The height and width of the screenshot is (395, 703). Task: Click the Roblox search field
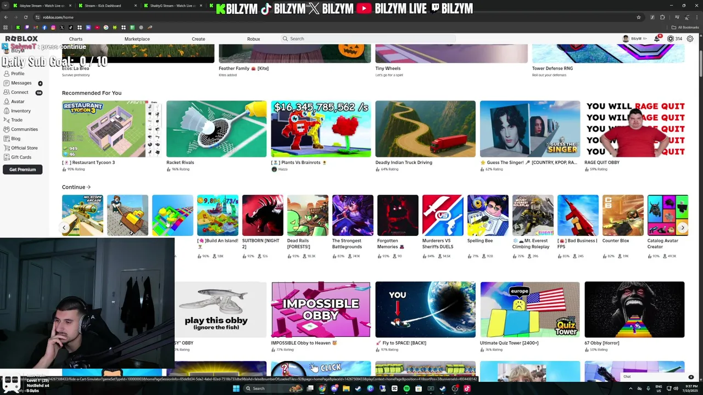[x=368, y=39]
